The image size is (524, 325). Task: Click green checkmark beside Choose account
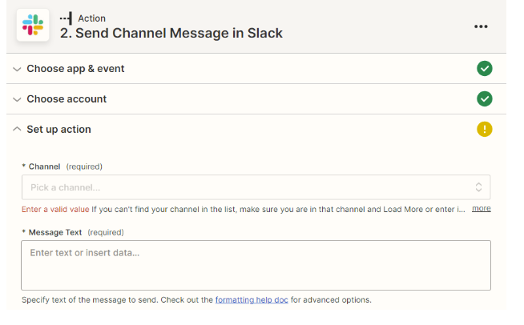(x=484, y=99)
